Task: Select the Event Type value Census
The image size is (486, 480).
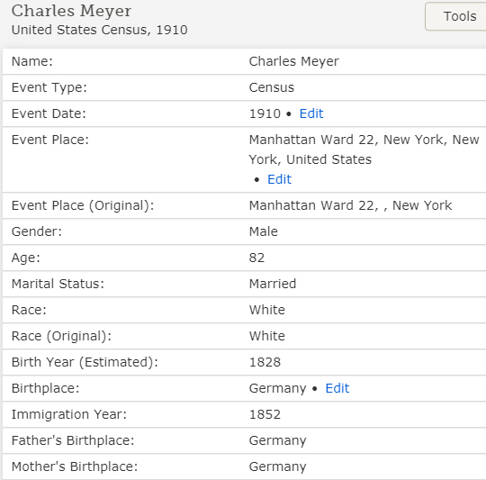Action: 272,87
